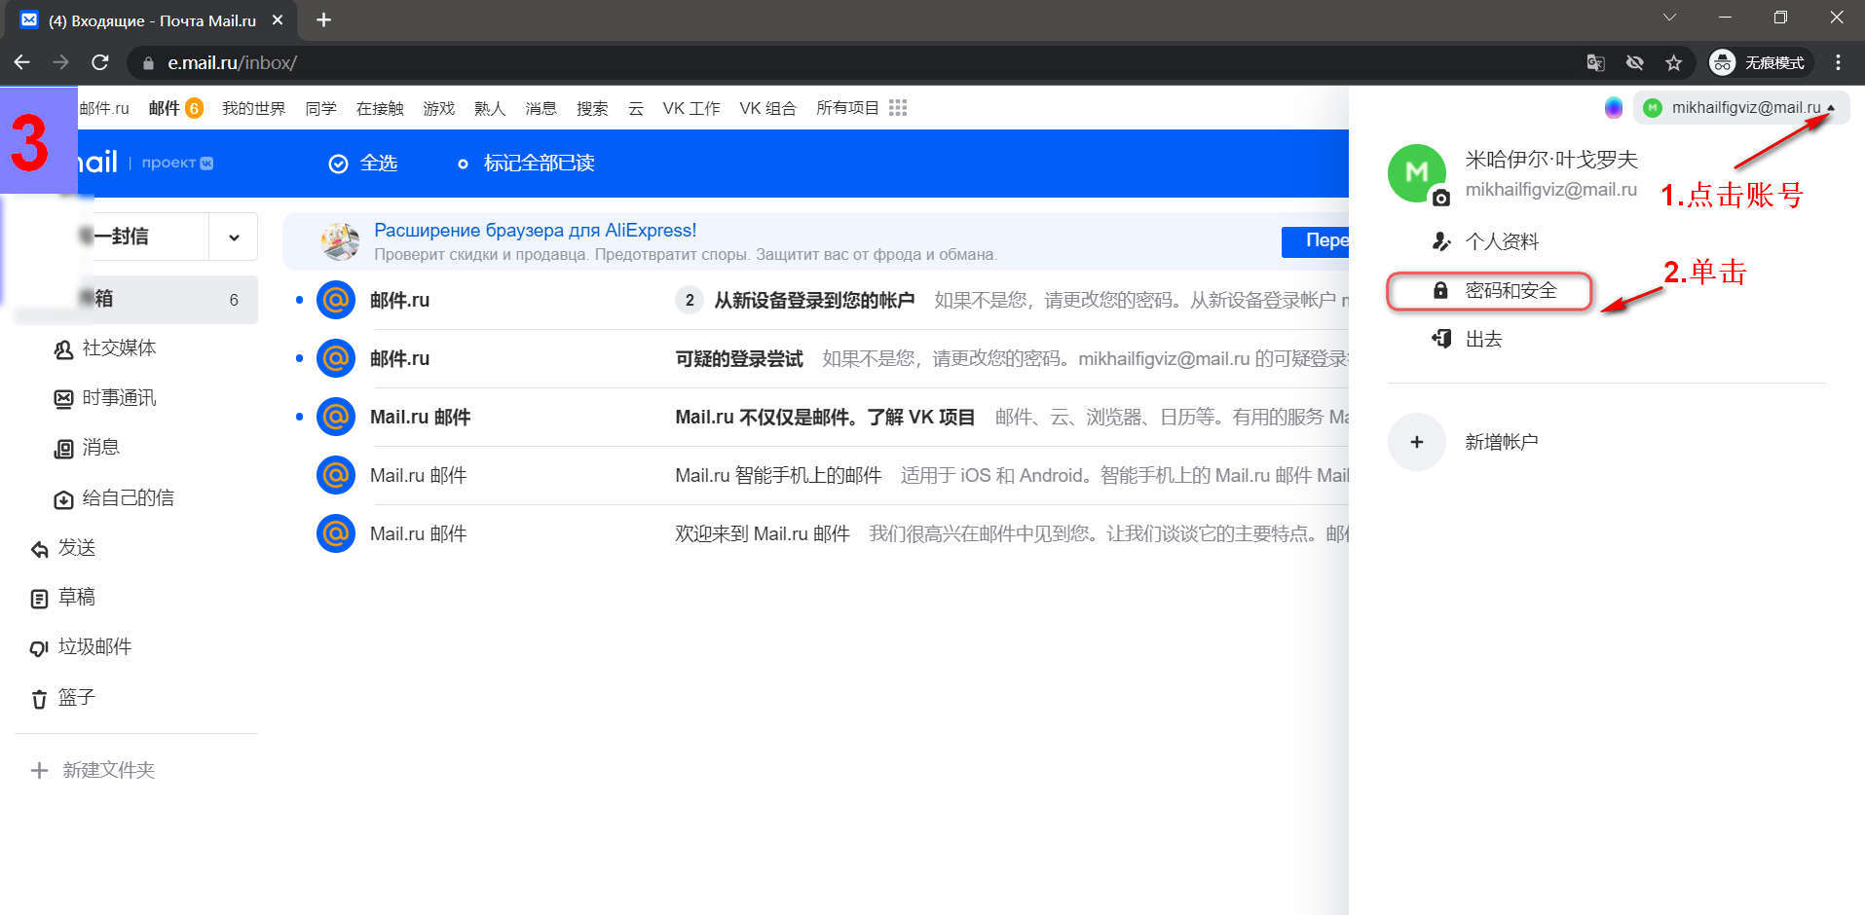
Task: Click the 无痕模式 incognito profile button
Action: [1761, 62]
